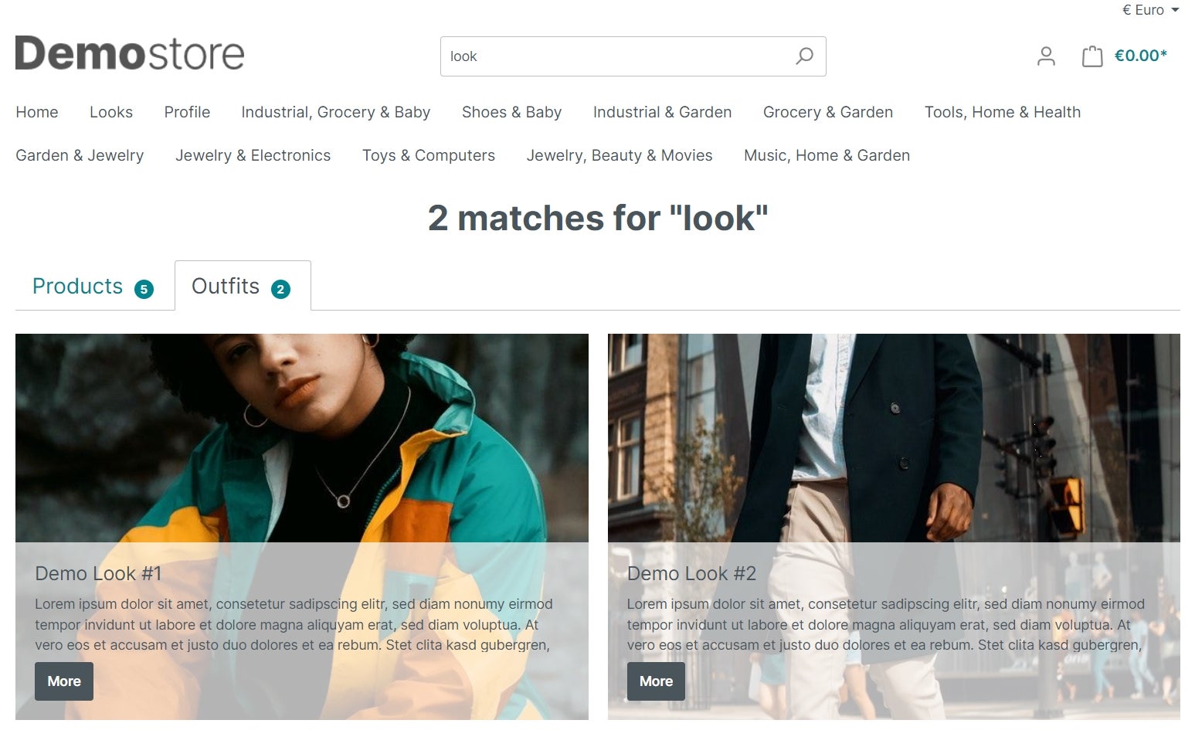Open the shopping cart bag icon
The width and height of the screenshot is (1195, 737).
pos(1092,56)
